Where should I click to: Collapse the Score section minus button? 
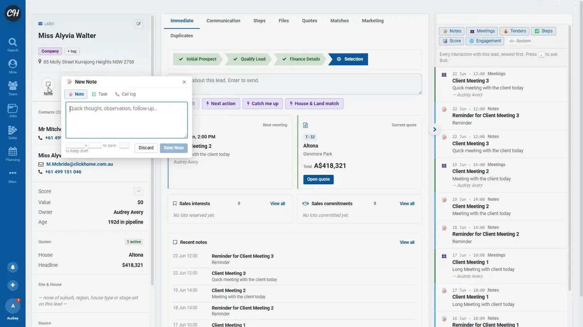click(x=138, y=191)
